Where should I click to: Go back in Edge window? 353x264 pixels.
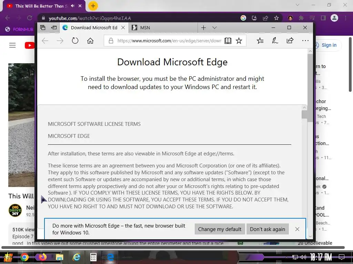tap(45, 41)
